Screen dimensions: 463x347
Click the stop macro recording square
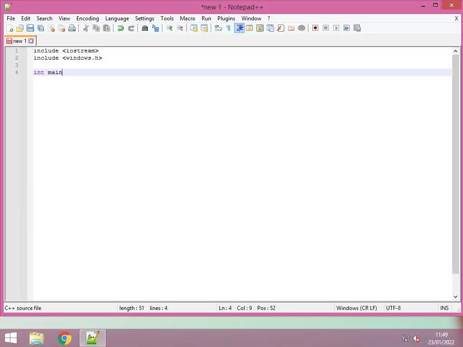tap(326, 28)
